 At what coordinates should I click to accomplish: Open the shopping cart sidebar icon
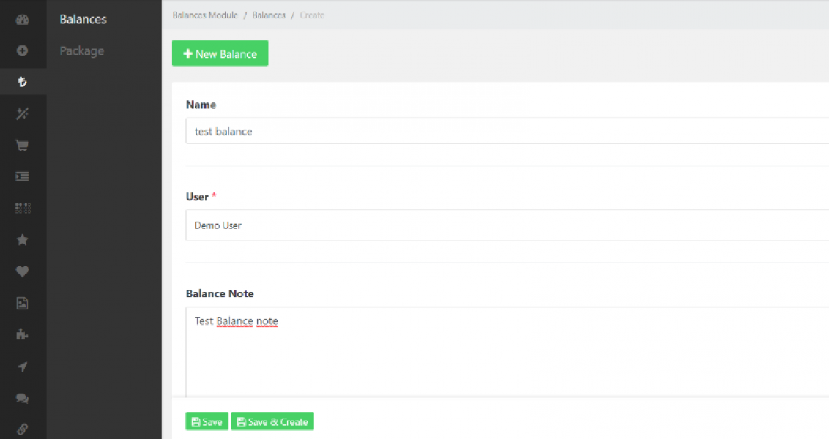(22, 146)
